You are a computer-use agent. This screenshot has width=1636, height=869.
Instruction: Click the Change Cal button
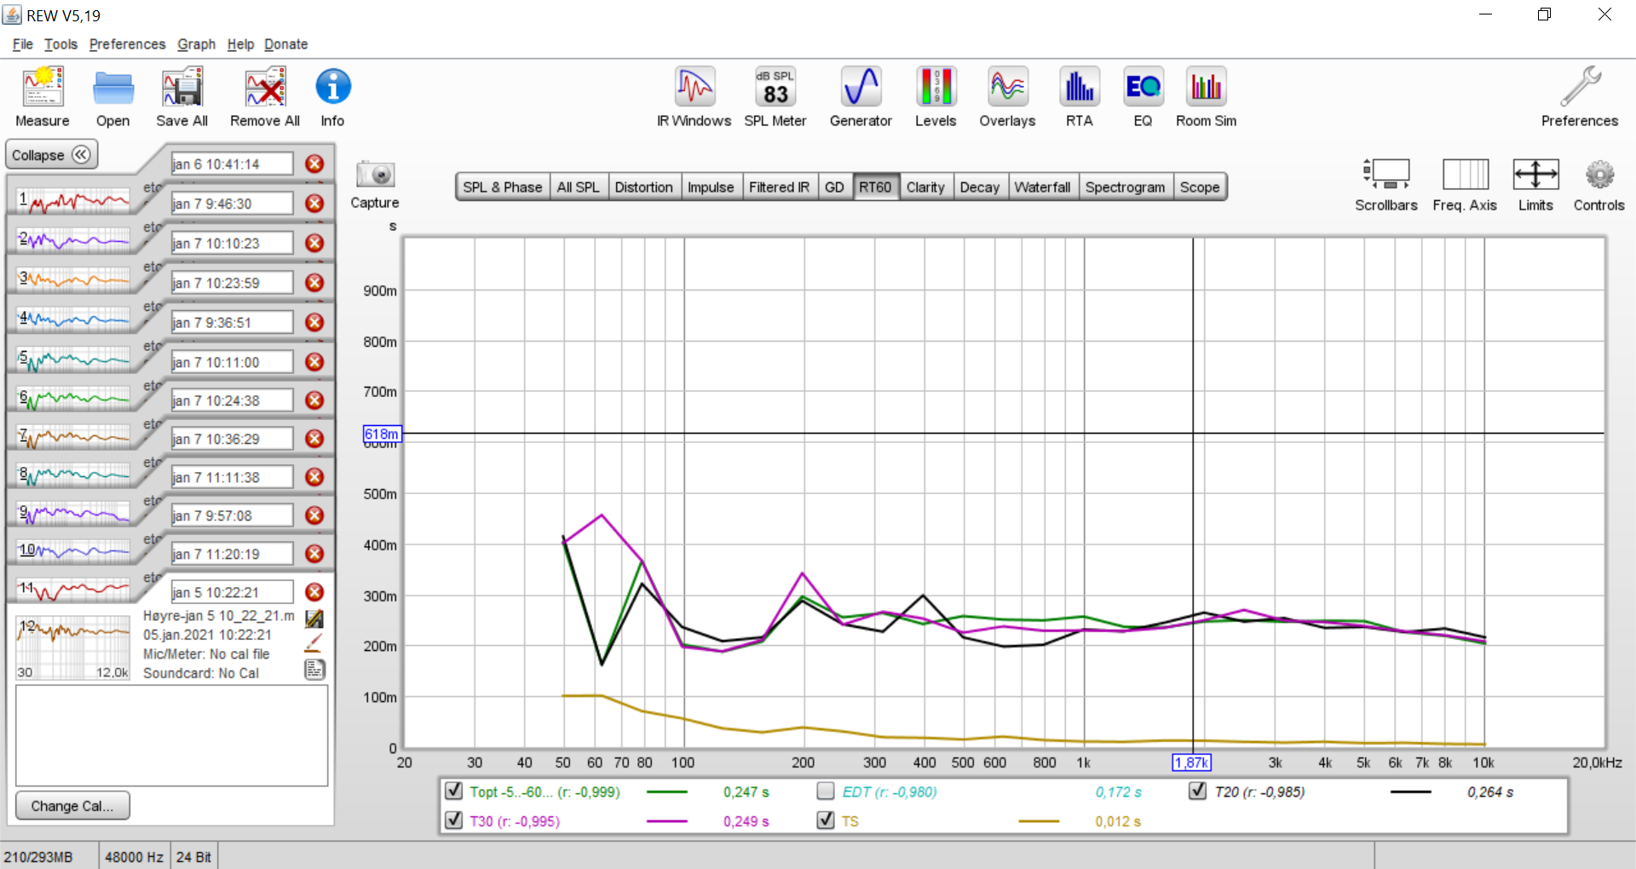tap(72, 806)
